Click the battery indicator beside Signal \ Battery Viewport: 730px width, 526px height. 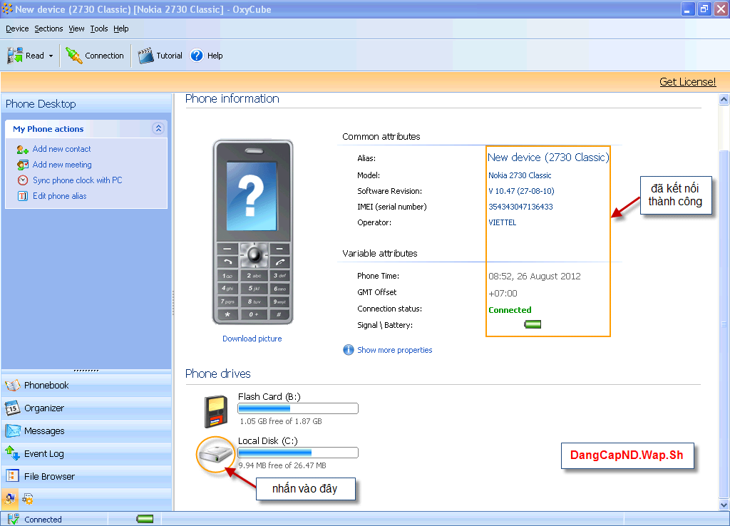(x=532, y=324)
